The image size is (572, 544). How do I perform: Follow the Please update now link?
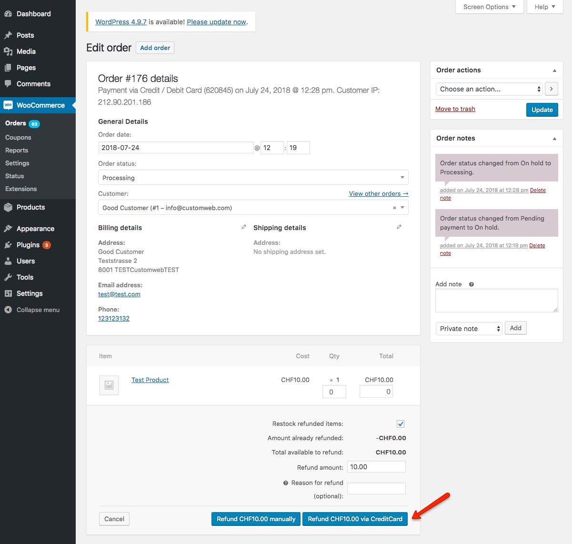[216, 21]
